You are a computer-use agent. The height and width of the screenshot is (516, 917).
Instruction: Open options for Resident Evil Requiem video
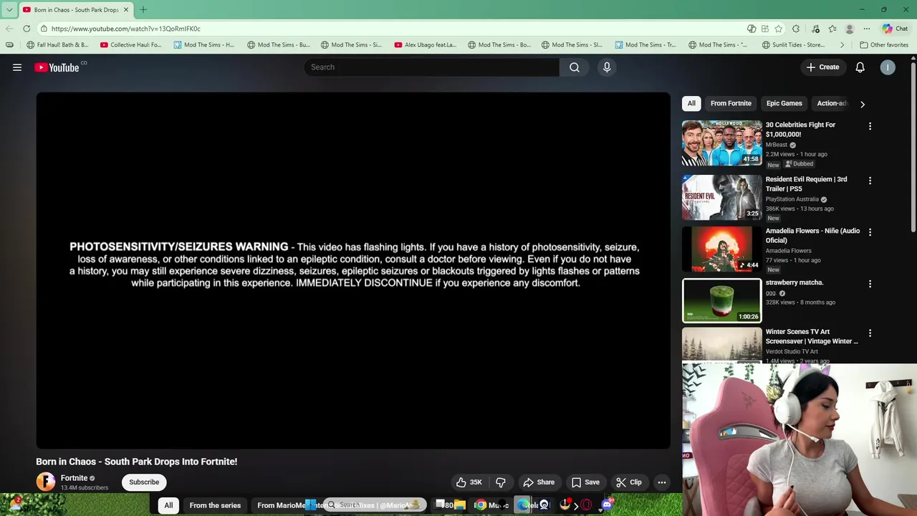tap(870, 181)
